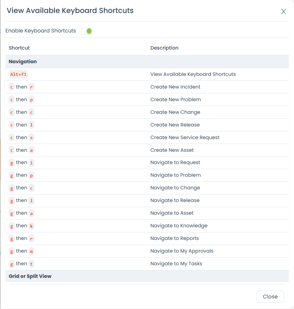This screenshot has height=309, width=294.
Task: Click the 'p' key badge for Create New Problem
Action: [31, 99]
